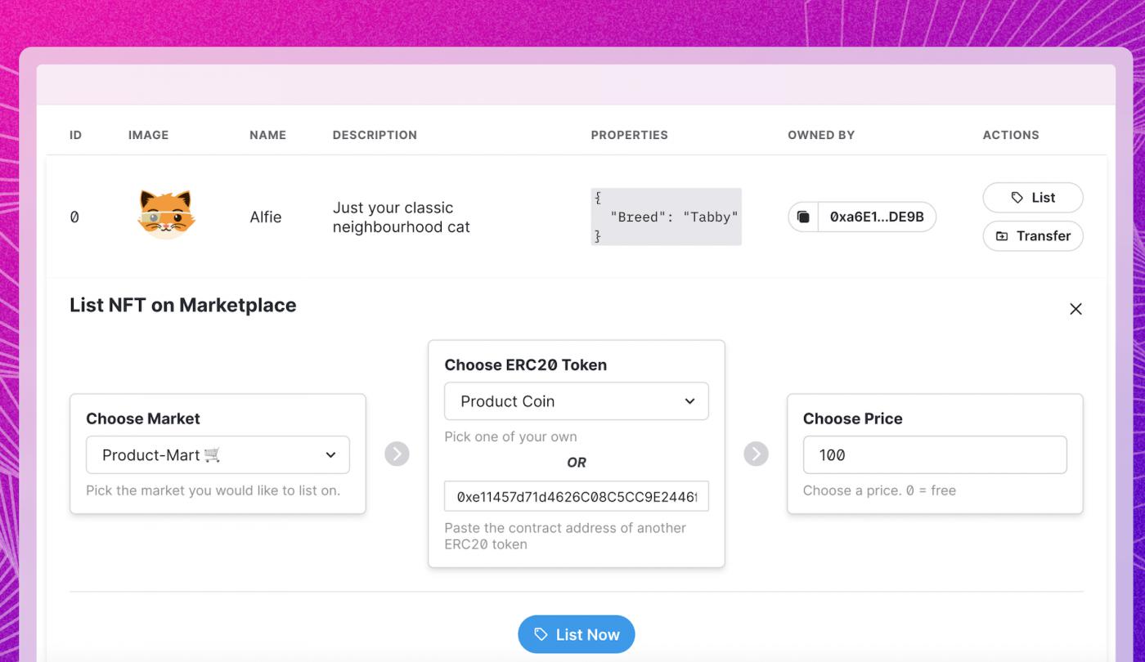Click the List action button
1145x662 pixels.
(1033, 198)
